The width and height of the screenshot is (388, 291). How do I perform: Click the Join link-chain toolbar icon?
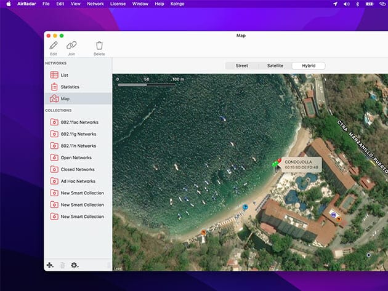click(71, 46)
